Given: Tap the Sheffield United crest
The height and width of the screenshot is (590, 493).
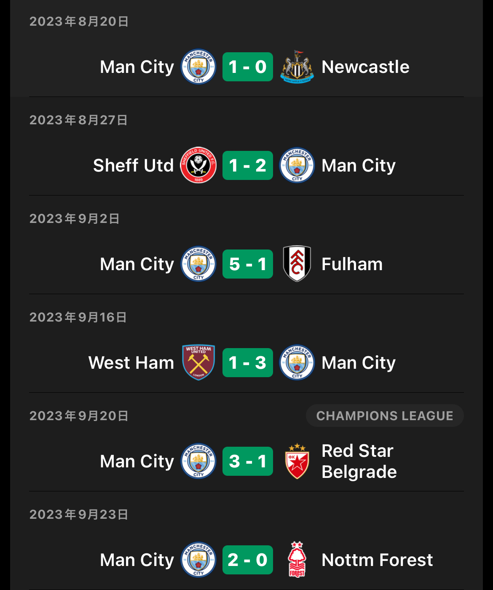Looking at the screenshot, I should tap(198, 165).
